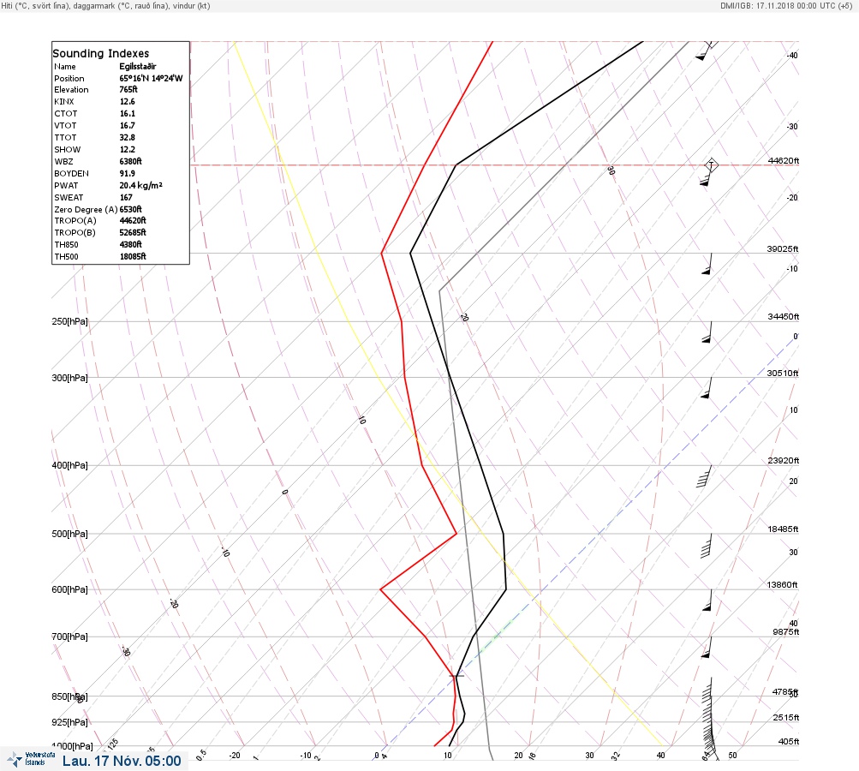Screen dimensions: 859x771
Task: Click the VTOT value 16.7
Action: click(x=127, y=125)
